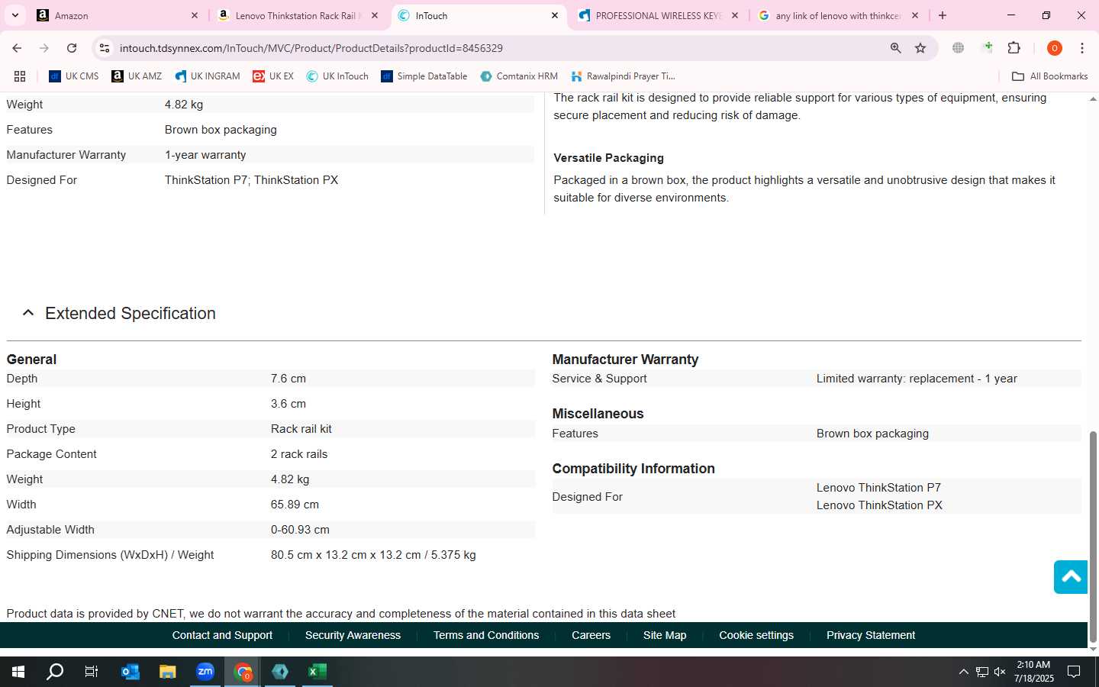Open the Extensions puzzle menu
1099x687 pixels.
point(1014,48)
